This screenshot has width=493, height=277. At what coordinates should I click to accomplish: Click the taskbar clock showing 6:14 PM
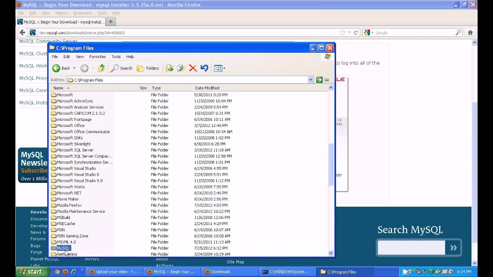(464, 272)
